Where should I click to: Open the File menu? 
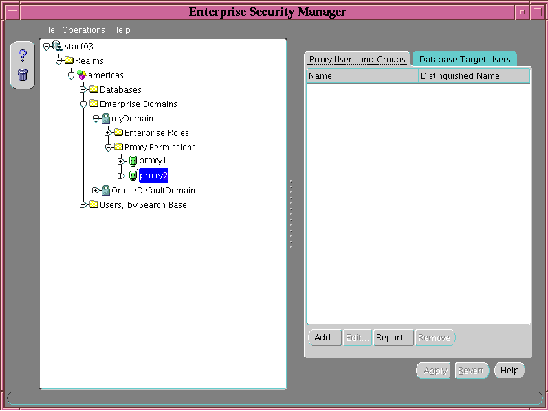47,30
